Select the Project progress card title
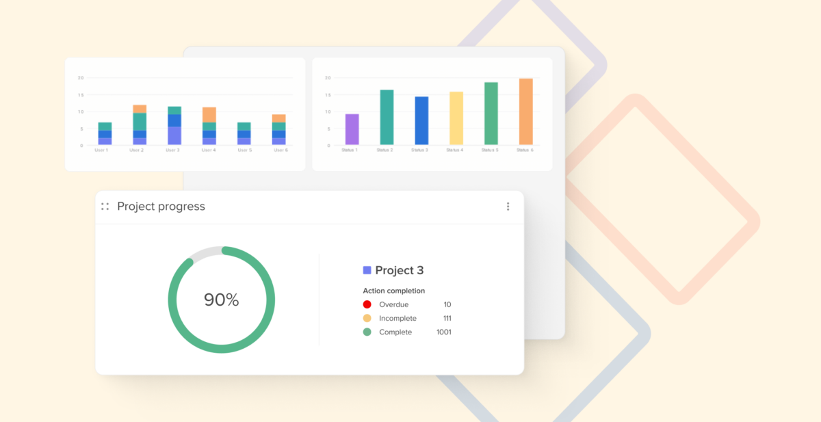Screen dimensions: 821x422 tap(161, 206)
